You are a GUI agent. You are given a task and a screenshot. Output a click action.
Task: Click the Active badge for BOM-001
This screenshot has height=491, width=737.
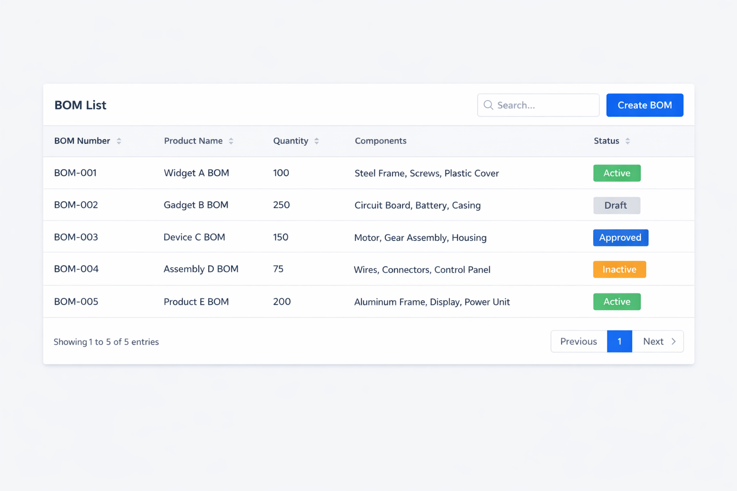pyautogui.click(x=617, y=173)
